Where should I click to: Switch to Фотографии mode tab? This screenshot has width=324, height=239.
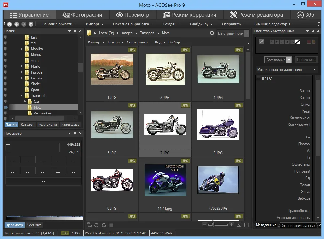click(82, 15)
